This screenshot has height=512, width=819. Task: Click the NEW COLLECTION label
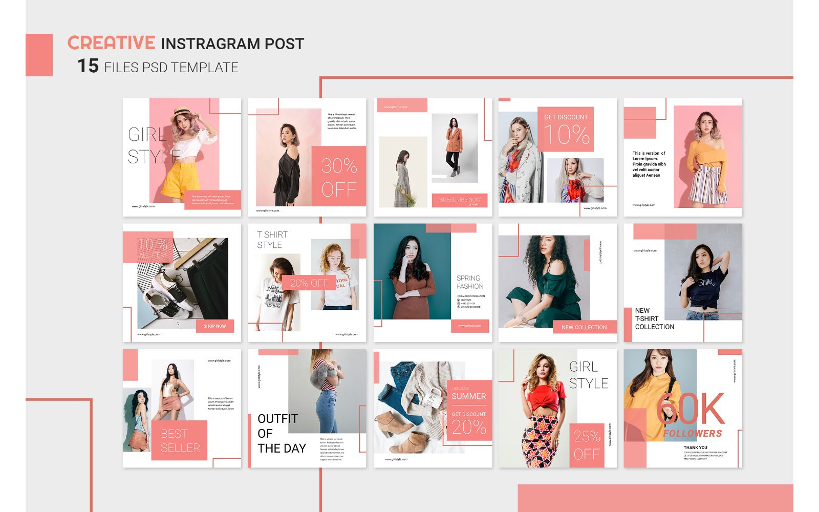pyautogui.click(x=584, y=327)
